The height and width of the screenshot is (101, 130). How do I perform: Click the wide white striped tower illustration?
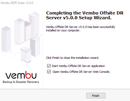click(x=20, y=31)
